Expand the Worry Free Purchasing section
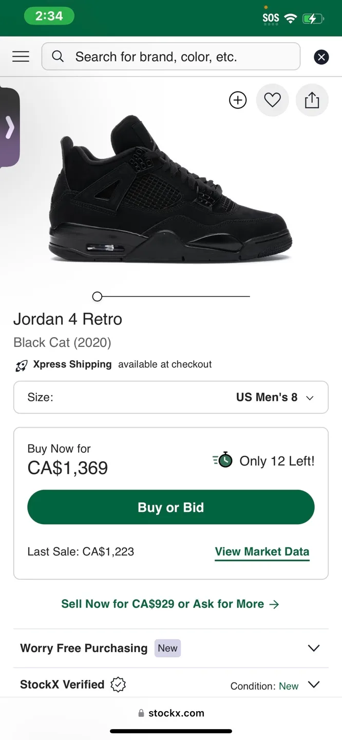The width and height of the screenshot is (342, 740). pyautogui.click(x=313, y=648)
